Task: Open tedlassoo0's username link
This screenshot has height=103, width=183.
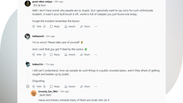Action: click(x=38, y=36)
